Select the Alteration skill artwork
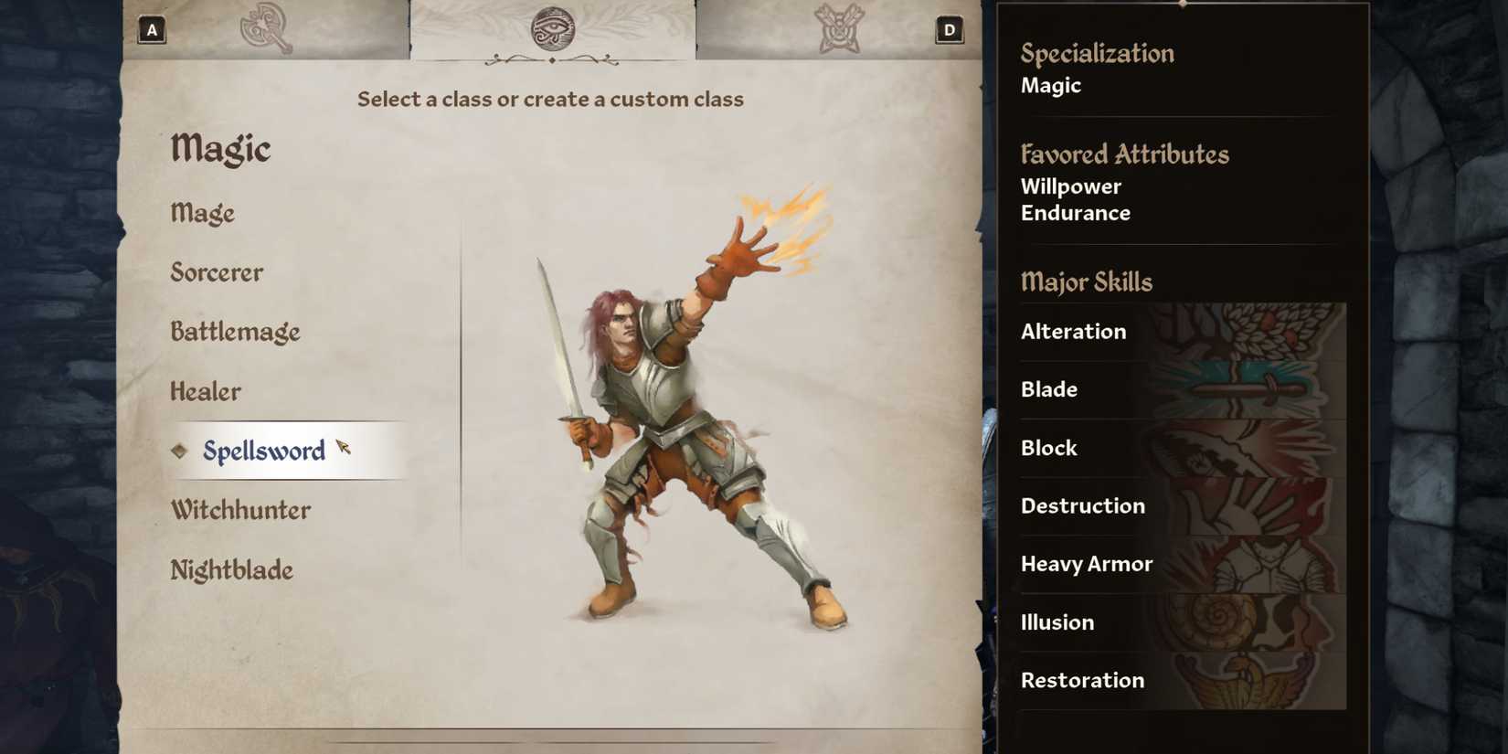The width and height of the screenshot is (1508, 754). click(x=1248, y=332)
